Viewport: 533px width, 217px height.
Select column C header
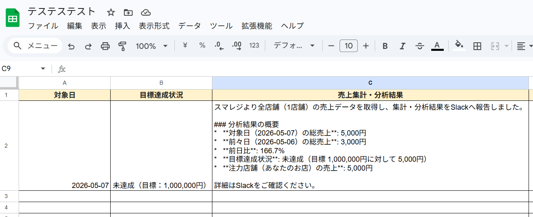(370, 83)
